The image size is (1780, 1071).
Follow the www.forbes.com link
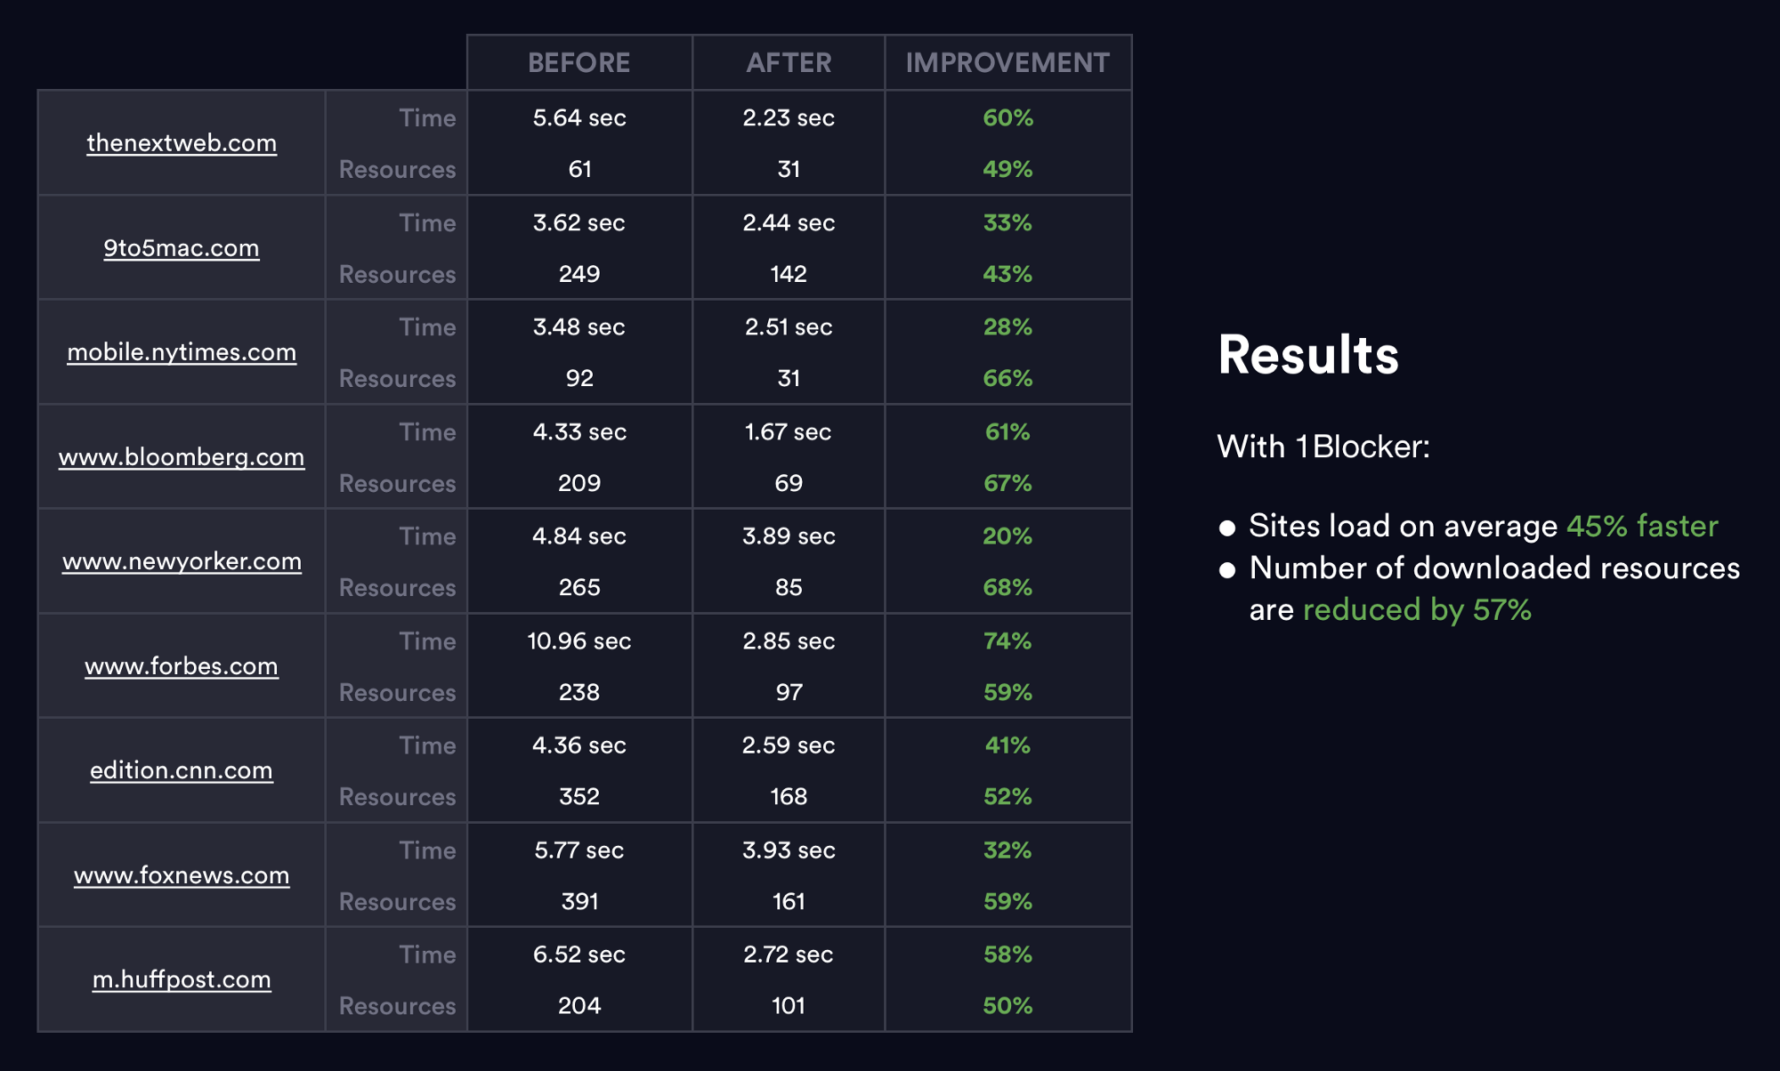click(182, 666)
